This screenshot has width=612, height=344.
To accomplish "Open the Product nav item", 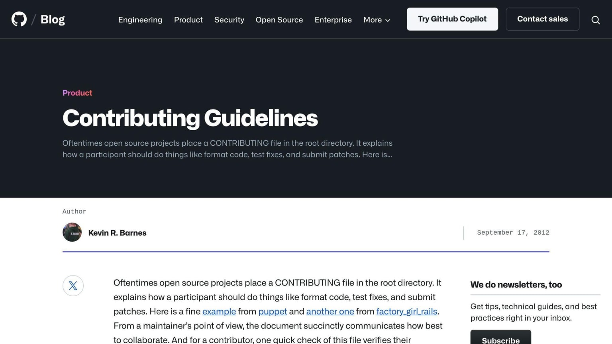I will click(188, 20).
